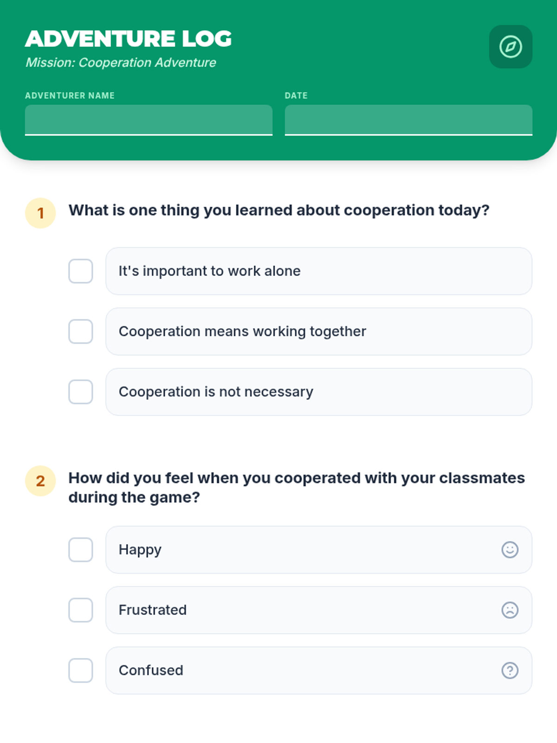Click the number 2 question badge

40,481
